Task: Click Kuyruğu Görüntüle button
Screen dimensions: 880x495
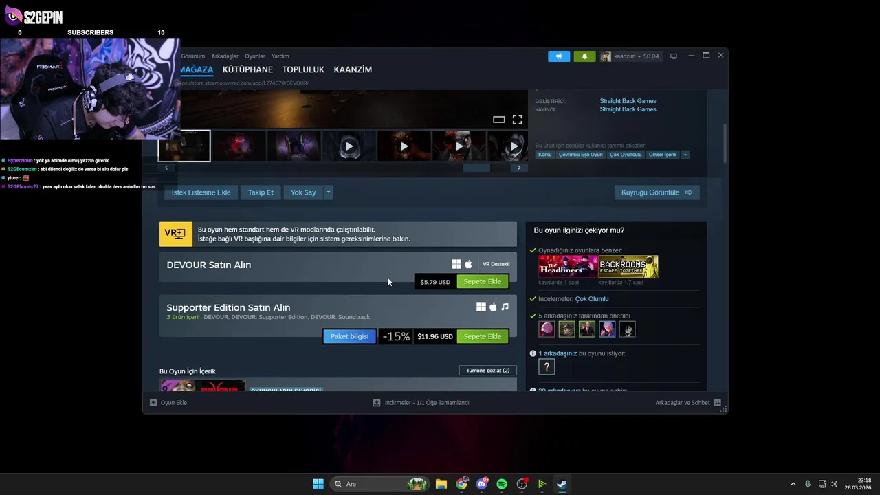Action: pyautogui.click(x=657, y=192)
